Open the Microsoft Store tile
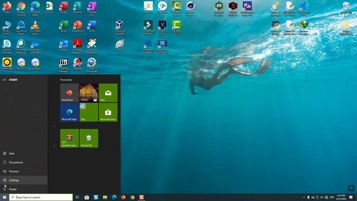This screenshot has width=357, height=201. [x=108, y=112]
